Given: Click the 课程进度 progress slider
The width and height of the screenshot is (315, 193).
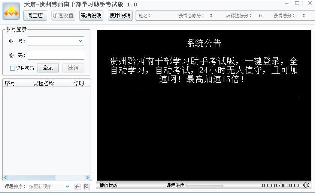Looking at the screenshot, I should click(x=205, y=185).
